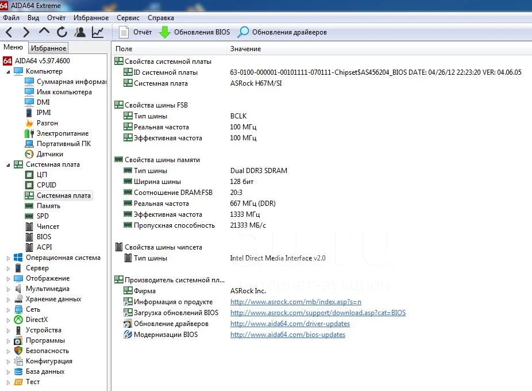The width and height of the screenshot is (532, 391).
Task: Click the ACPI chip icon
Action: 29,247
